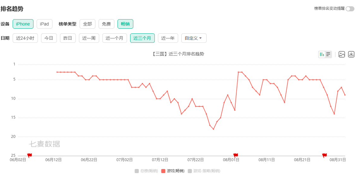
Task: Switch to chart view icon
Action: point(322,54)
